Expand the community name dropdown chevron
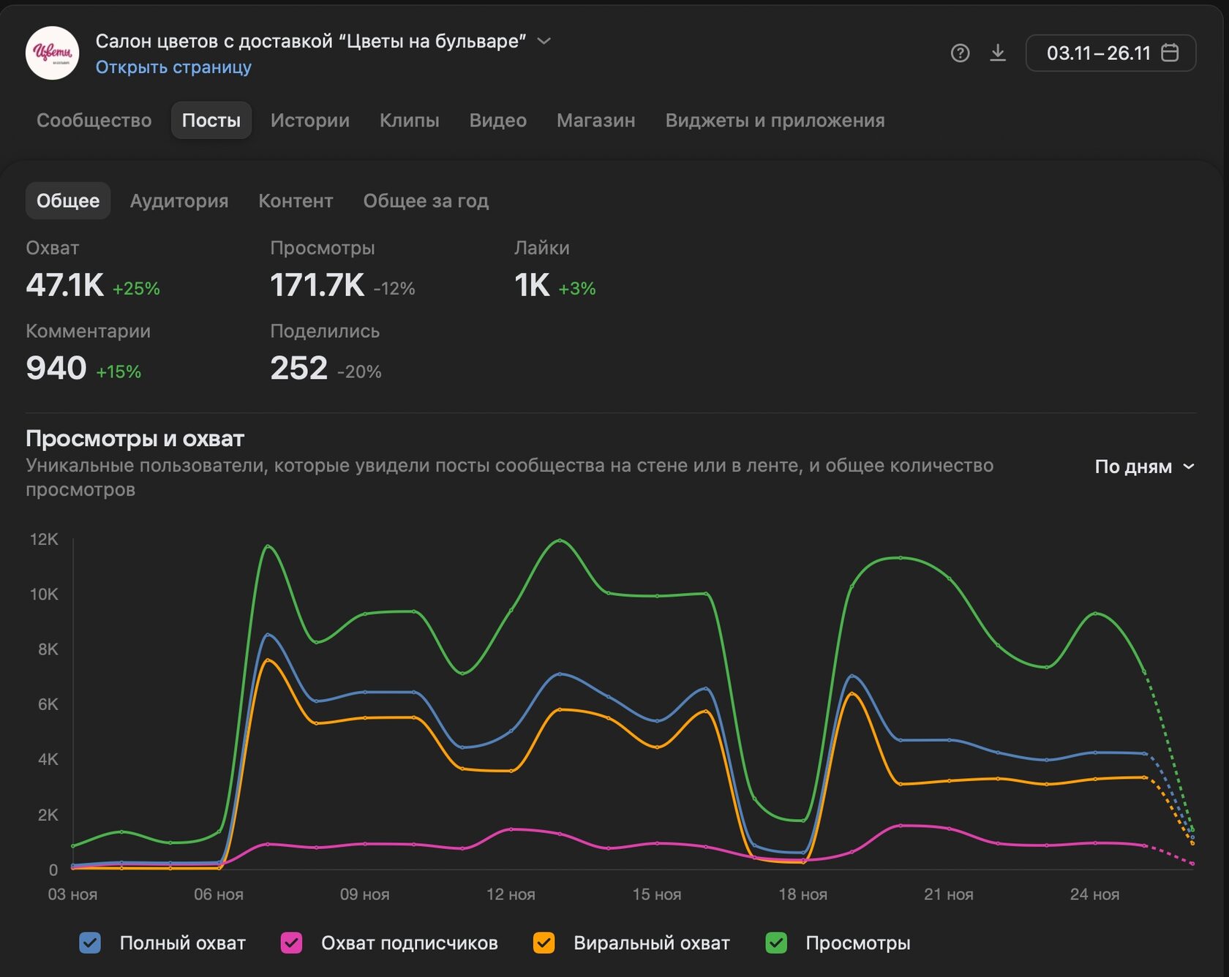The image size is (1229, 977). point(544,41)
